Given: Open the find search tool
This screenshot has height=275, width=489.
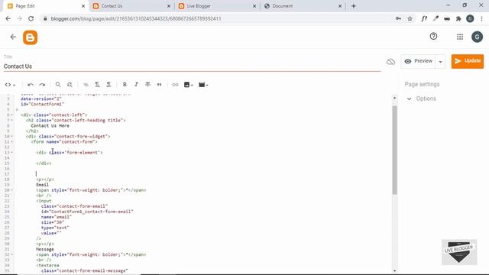Looking at the screenshot, I should point(58,85).
